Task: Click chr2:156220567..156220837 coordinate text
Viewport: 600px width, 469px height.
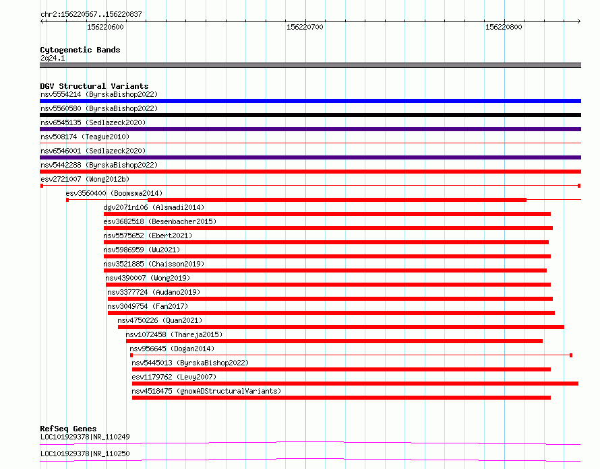Action: coord(91,15)
